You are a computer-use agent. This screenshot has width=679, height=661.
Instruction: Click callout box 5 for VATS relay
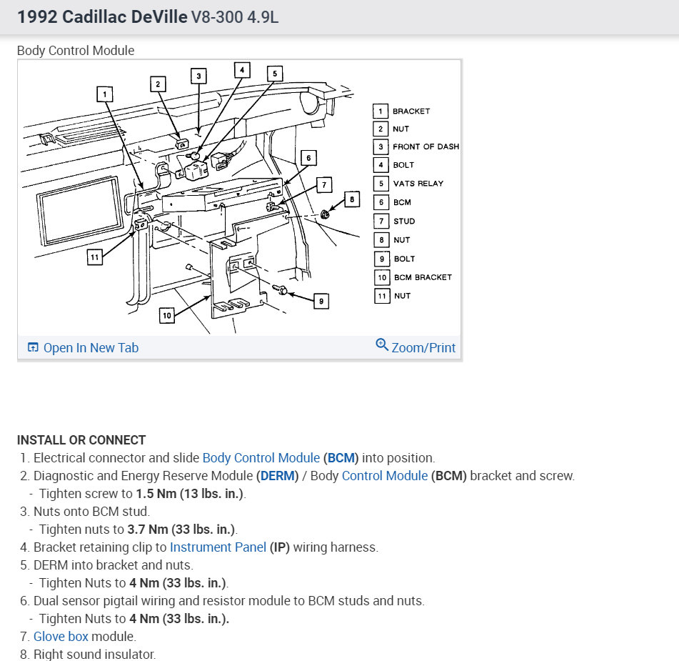coord(275,74)
